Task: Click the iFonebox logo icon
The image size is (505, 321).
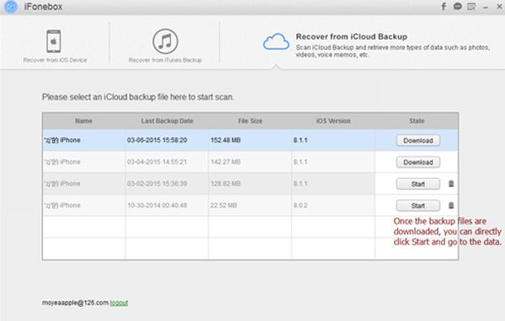Action: tap(11, 7)
